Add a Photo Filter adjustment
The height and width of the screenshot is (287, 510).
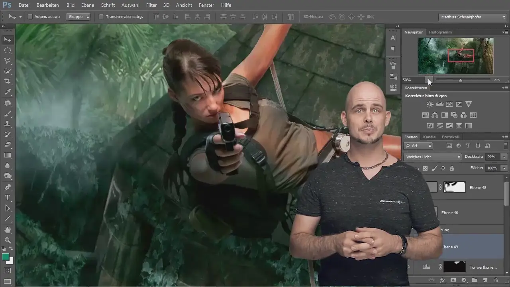click(454, 115)
